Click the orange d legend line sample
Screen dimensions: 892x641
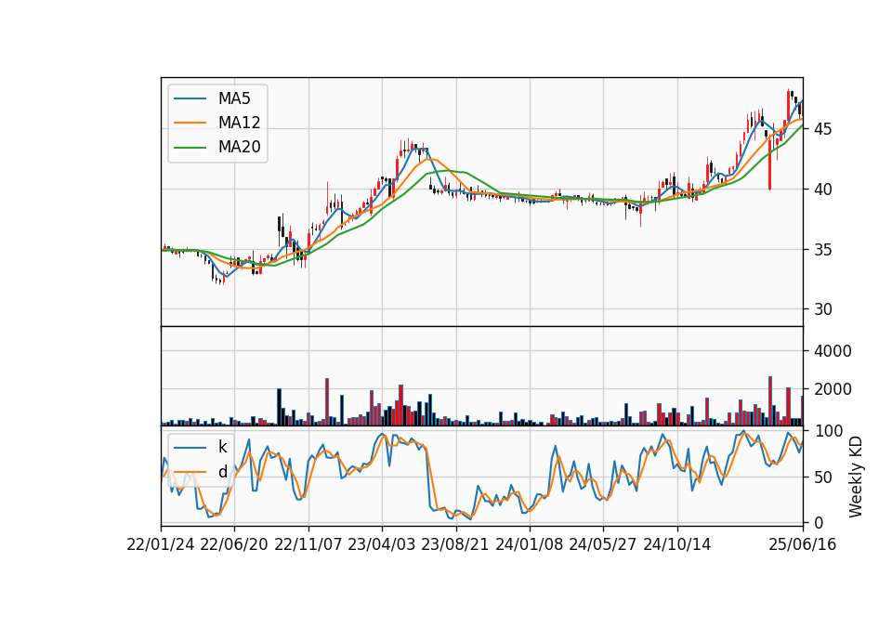coord(190,472)
